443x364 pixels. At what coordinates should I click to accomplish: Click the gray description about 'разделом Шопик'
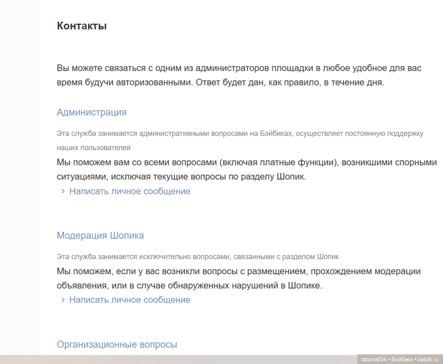click(198, 257)
